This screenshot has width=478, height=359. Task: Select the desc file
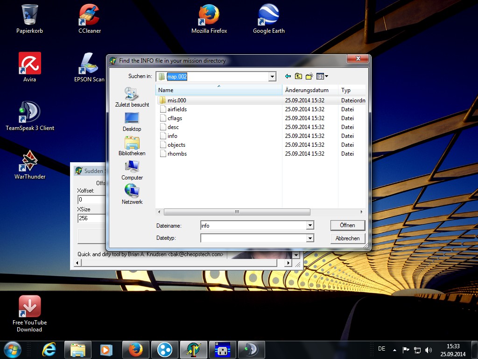[x=173, y=127]
